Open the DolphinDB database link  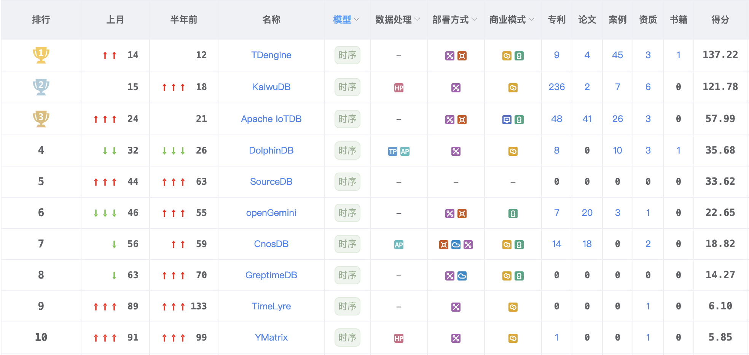click(x=271, y=151)
